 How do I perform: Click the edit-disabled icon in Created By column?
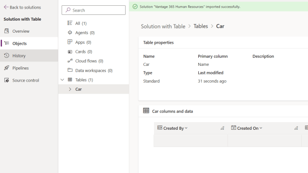(222, 128)
